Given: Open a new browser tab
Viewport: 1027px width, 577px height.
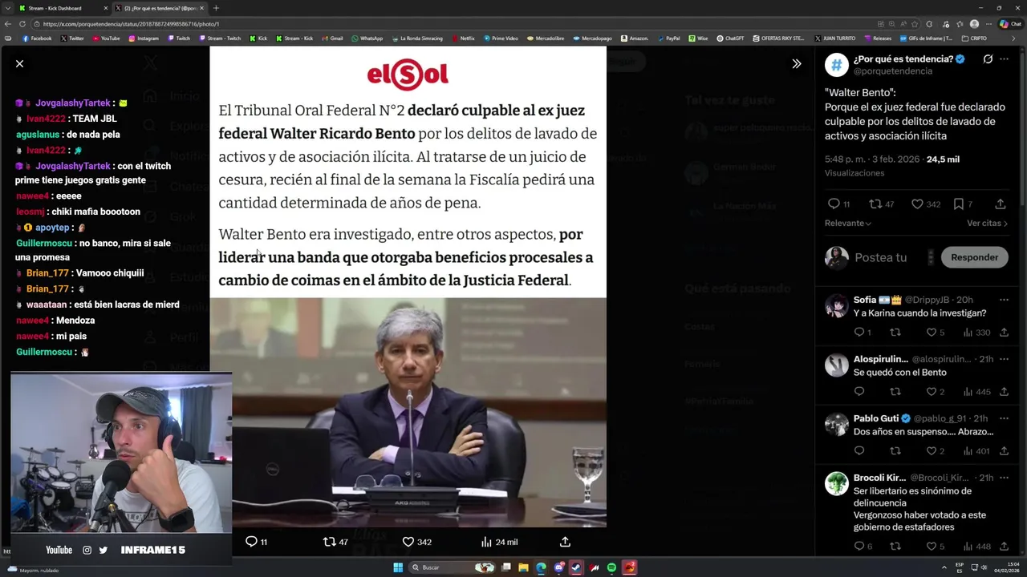Looking at the screenshot, I should (x=216, y=8).
